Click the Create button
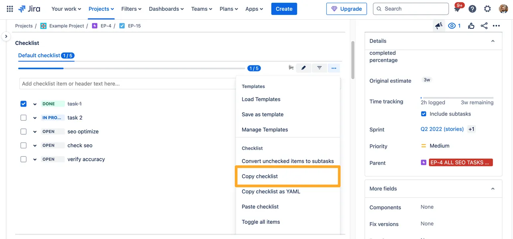Screen dimensions: 513x239 pyautogui.click(x=284, y=9)
